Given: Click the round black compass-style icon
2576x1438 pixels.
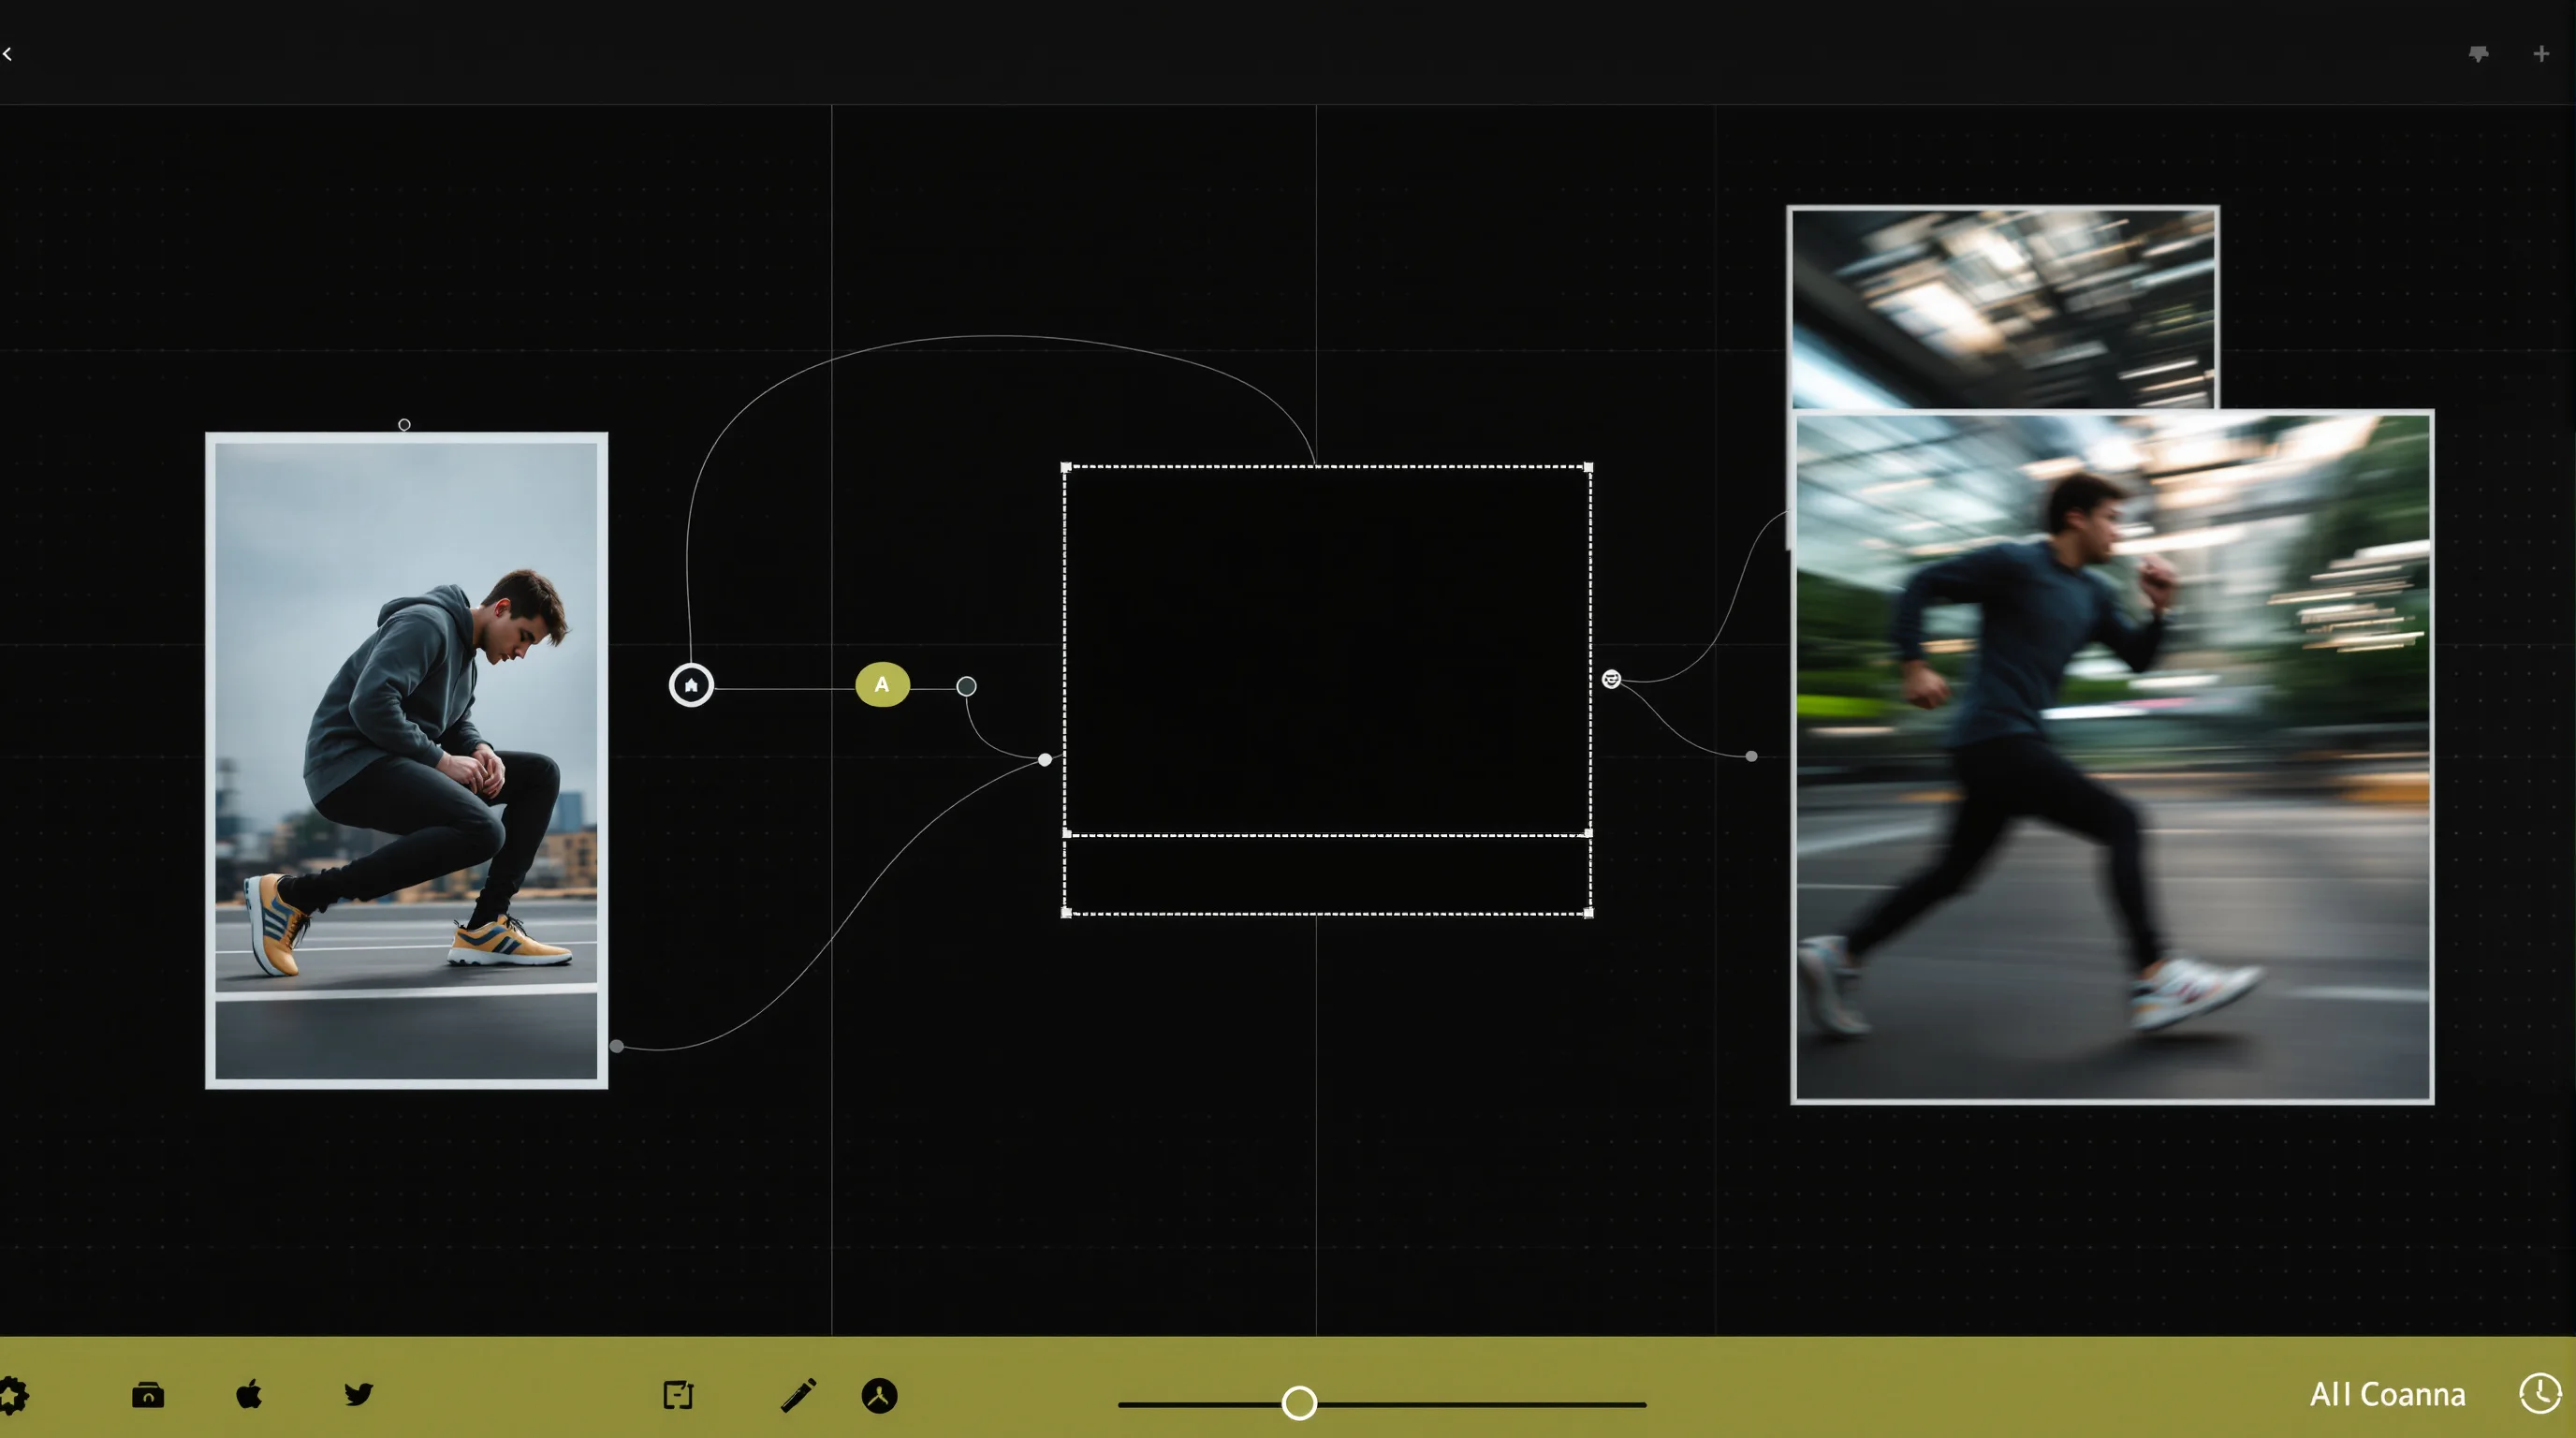Looking at the screenshot, I should click(x=879, y=1396).
